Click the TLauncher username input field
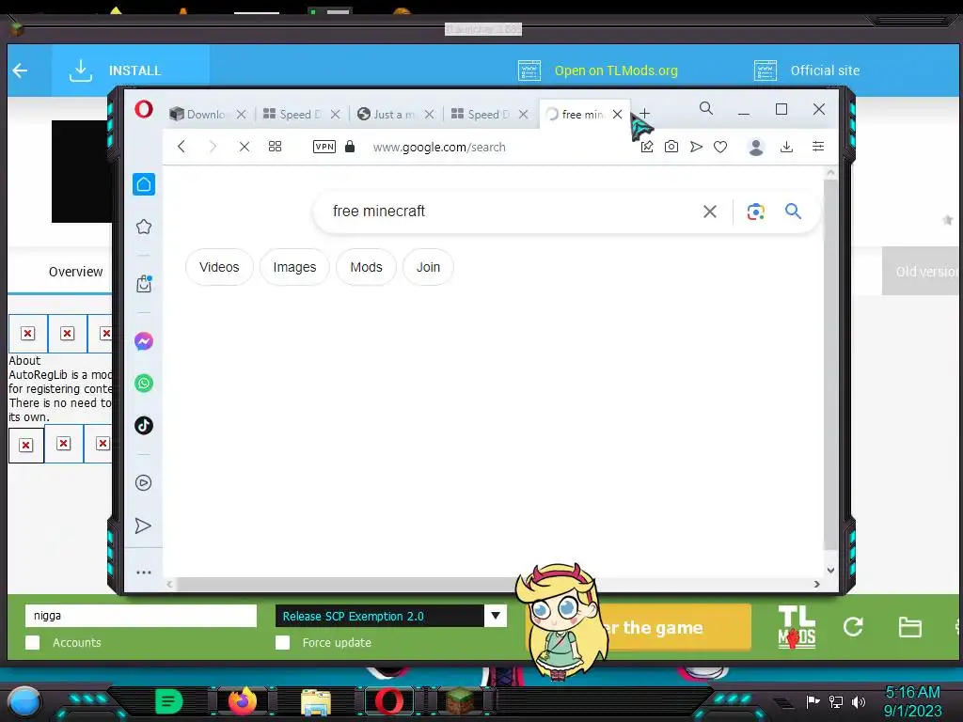Image resolution: width=963 pixels, height=722 pixels. point(141,616)
